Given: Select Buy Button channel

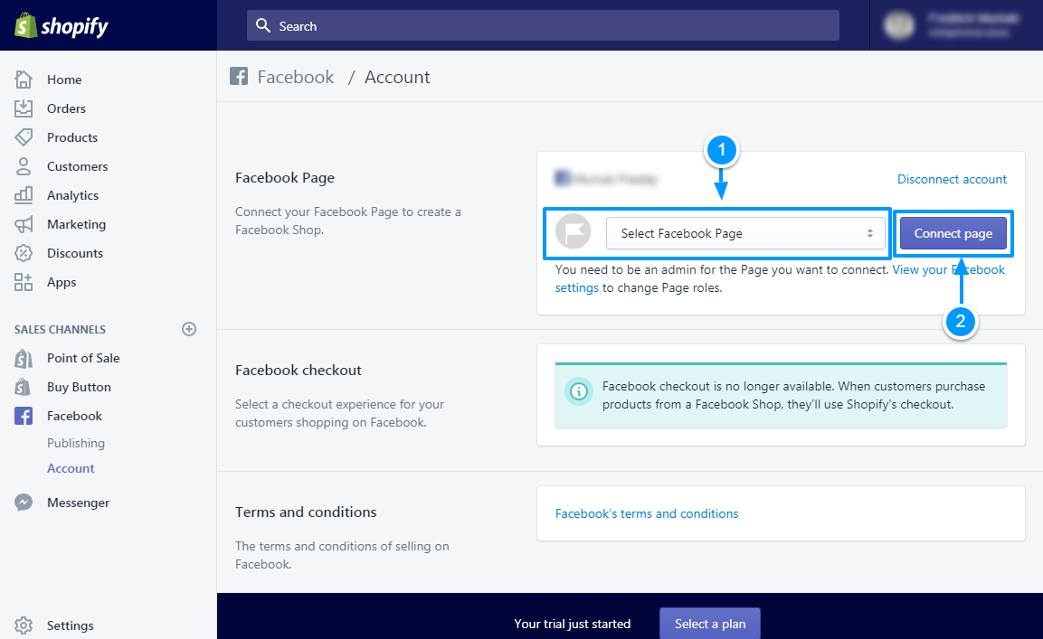Looking at the screenshot, I should tap(79, 387).
